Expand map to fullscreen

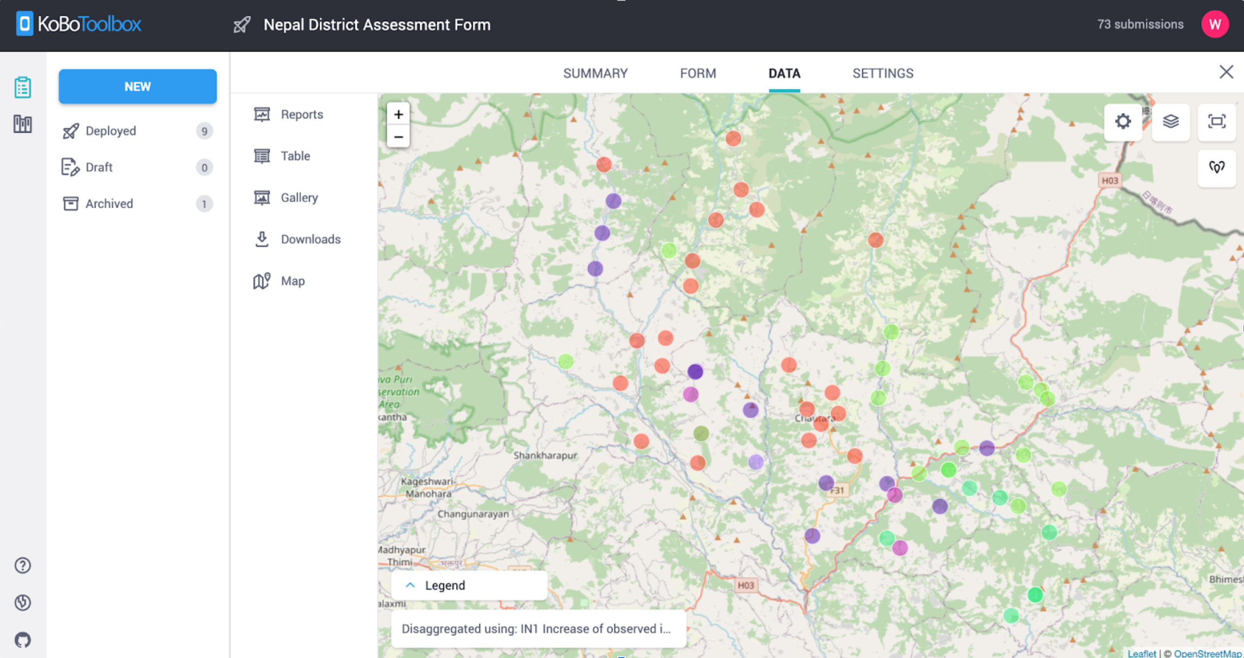point(1216,121)
